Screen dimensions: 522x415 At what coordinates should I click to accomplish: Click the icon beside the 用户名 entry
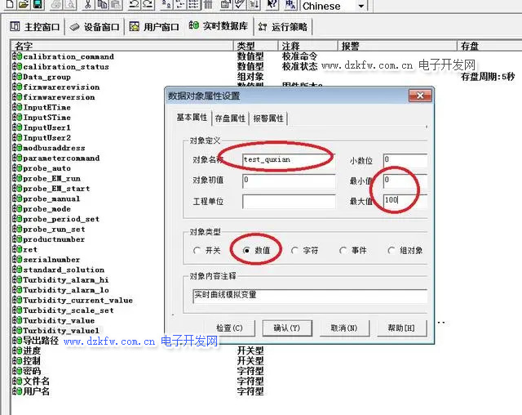click(x=16, y=391)
